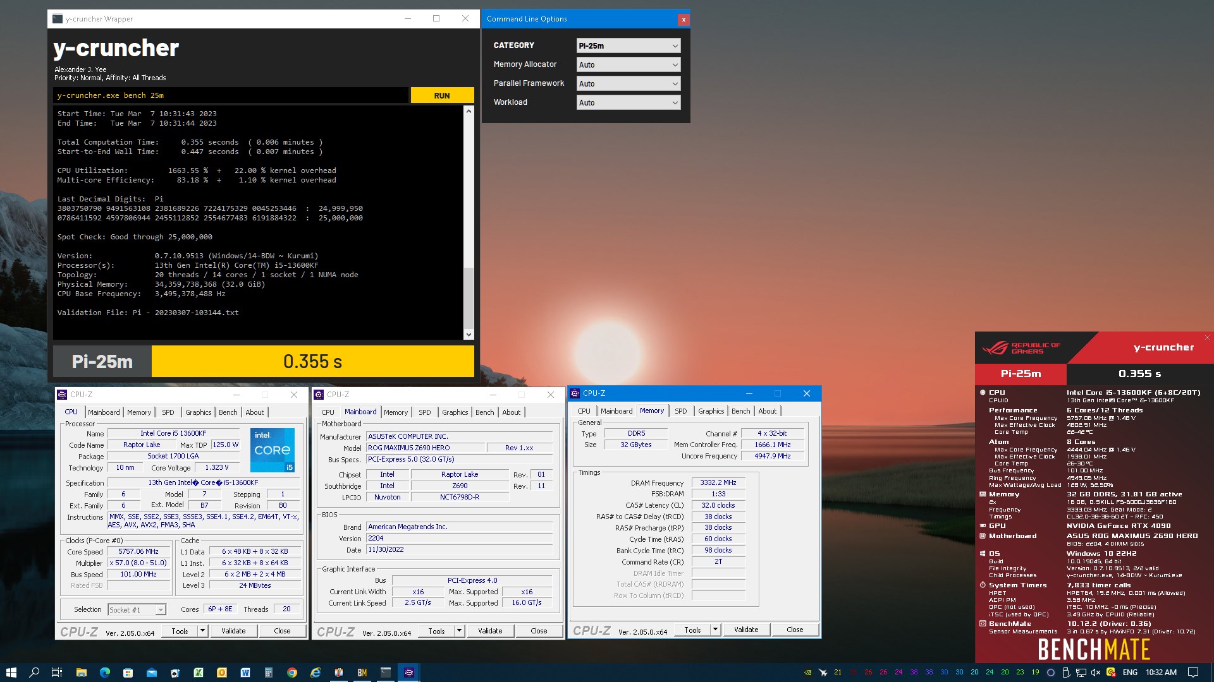Open the Mail app in taskbar

(x=151, y=673)
